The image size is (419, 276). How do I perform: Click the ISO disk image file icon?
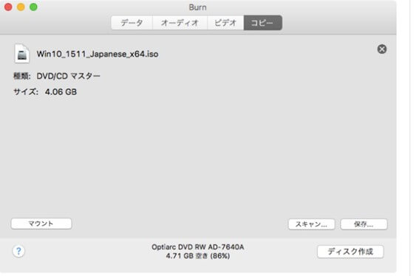(x=22, y=54)
